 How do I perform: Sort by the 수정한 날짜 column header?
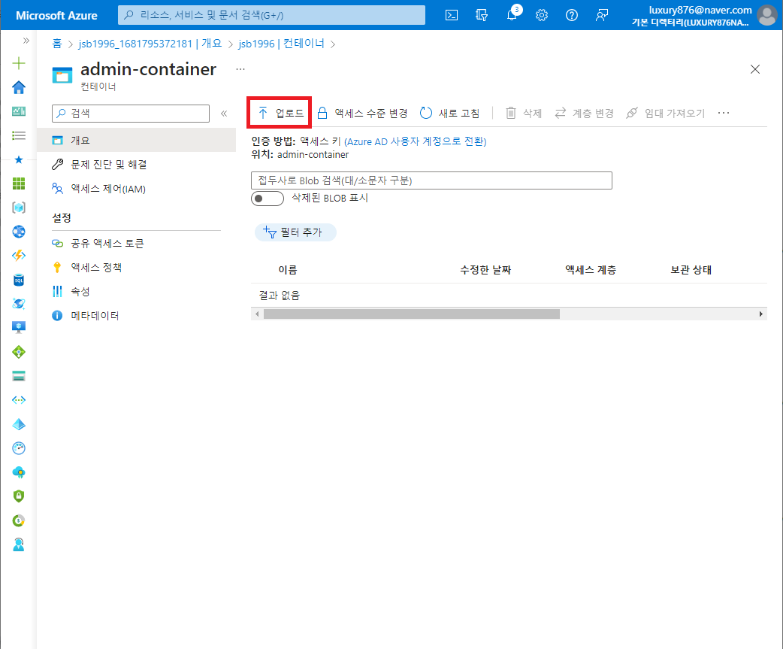[485, 270]
